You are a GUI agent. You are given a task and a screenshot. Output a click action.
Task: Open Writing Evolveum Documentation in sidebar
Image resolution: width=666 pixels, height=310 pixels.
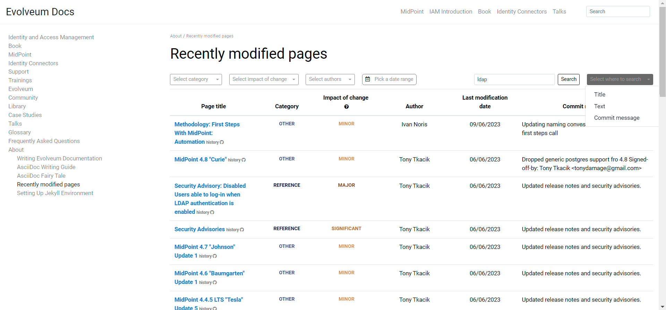[59, 158]
